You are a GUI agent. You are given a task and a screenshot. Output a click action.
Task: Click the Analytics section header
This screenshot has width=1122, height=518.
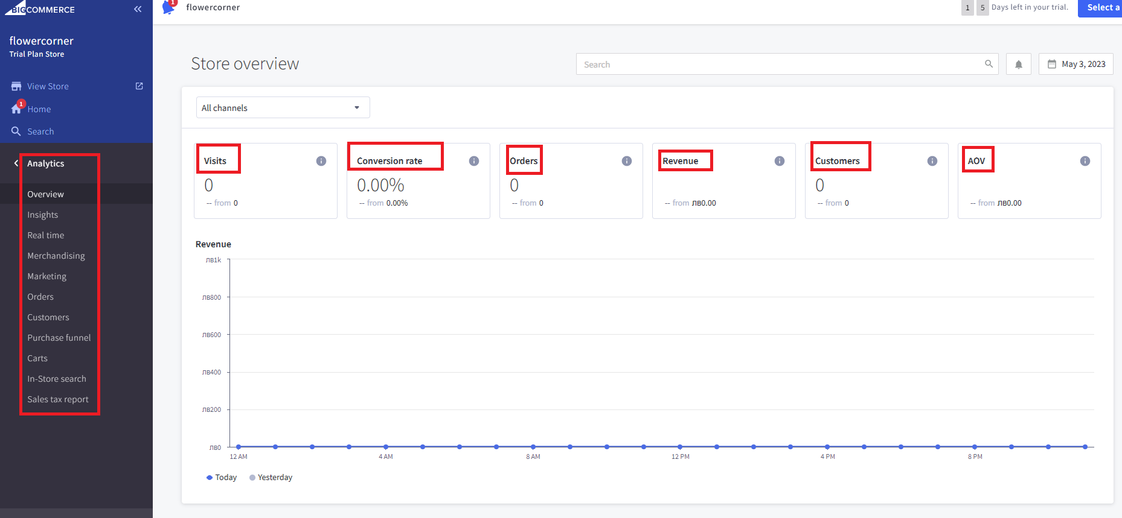(46, 163)
